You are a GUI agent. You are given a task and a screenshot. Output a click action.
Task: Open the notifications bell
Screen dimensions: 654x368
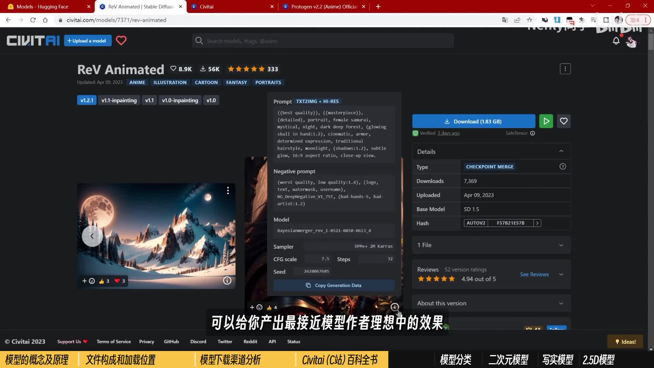point(616,41)
